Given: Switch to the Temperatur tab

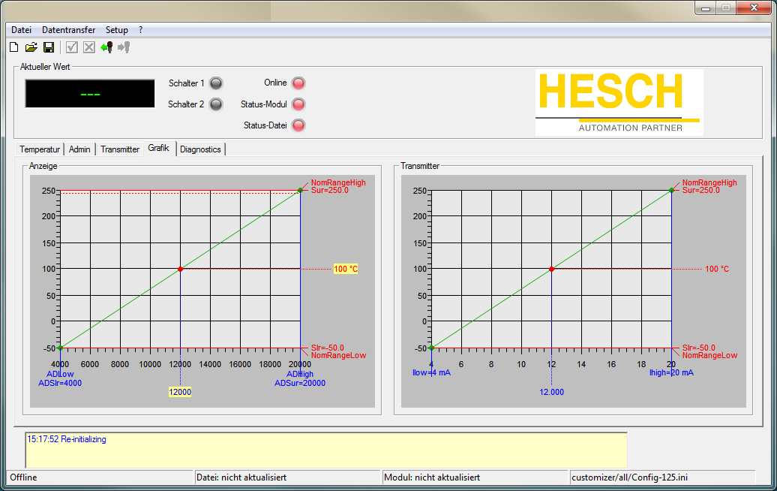Looking at the screenshot, I should click(40, 149).
